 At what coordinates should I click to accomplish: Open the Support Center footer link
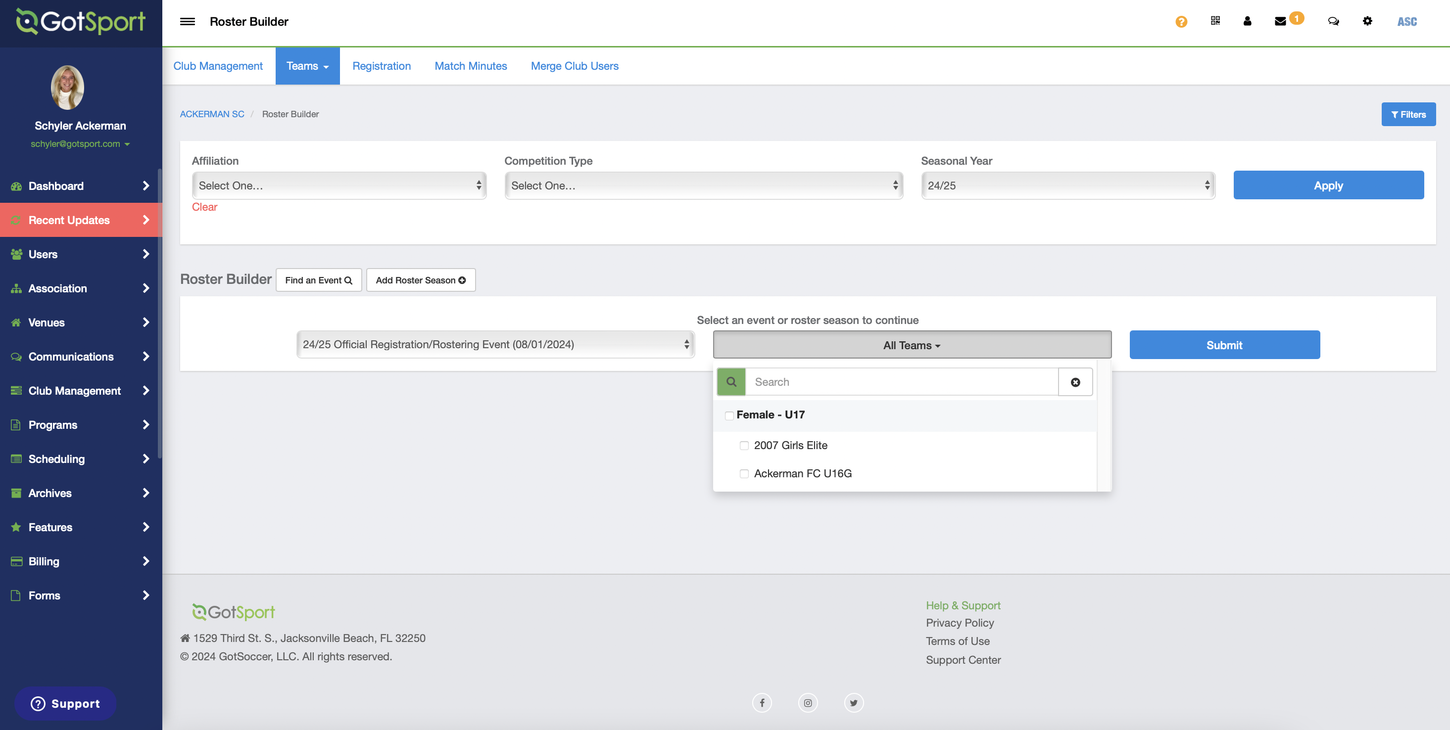(x=963, y=660)
